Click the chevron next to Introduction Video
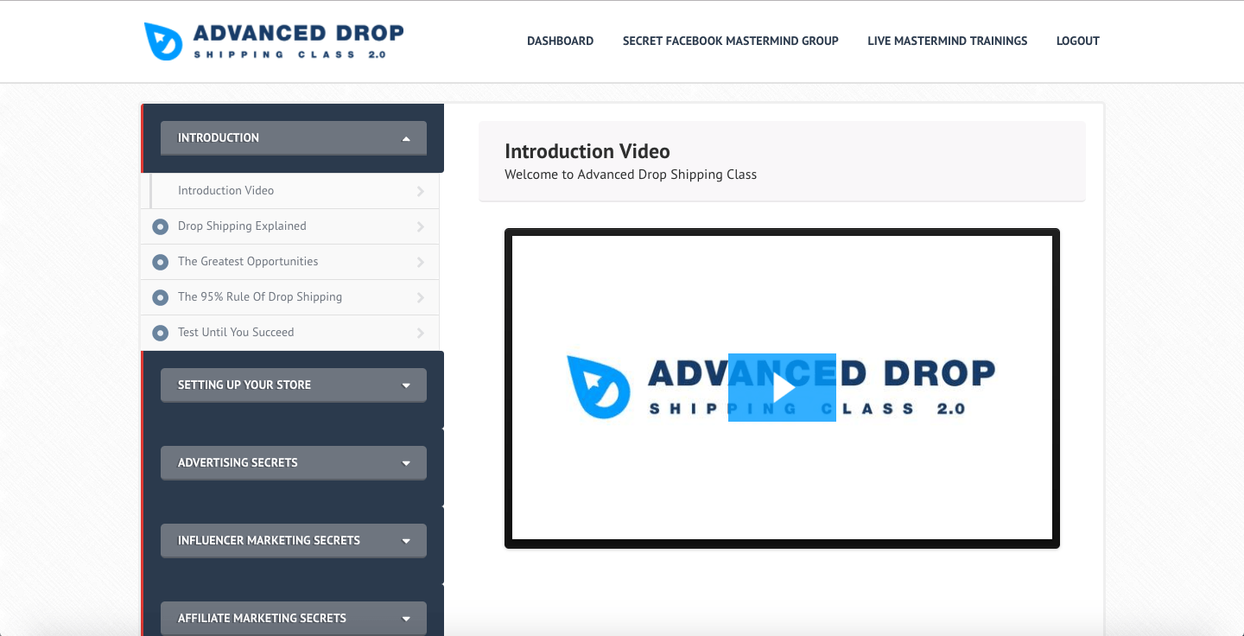This screenshot has height=636, width=1244. tap(421, 191)
